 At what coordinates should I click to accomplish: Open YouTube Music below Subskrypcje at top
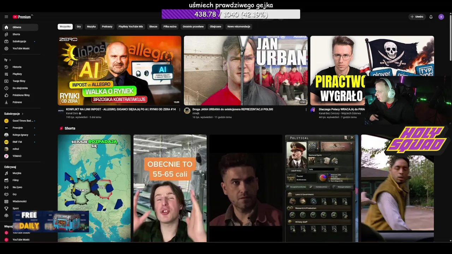pos(20,48)
